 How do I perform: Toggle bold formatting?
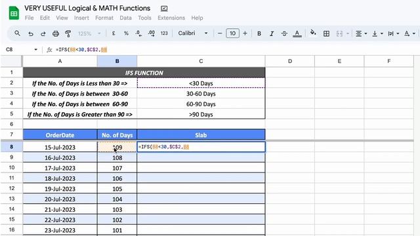click(259, 33)
